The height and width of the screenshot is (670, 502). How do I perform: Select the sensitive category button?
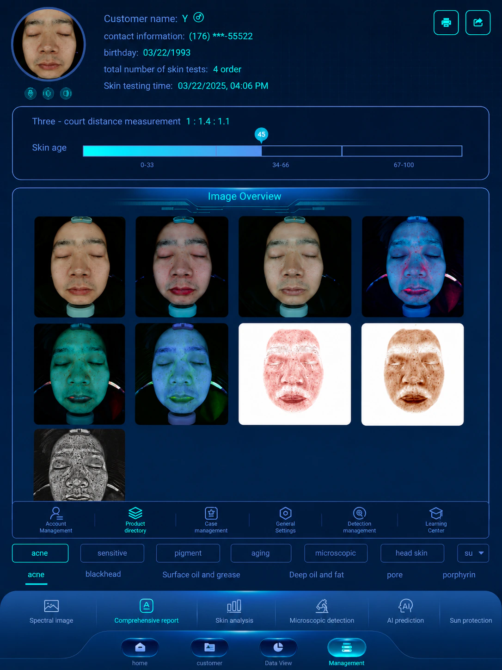pos(112,553)
